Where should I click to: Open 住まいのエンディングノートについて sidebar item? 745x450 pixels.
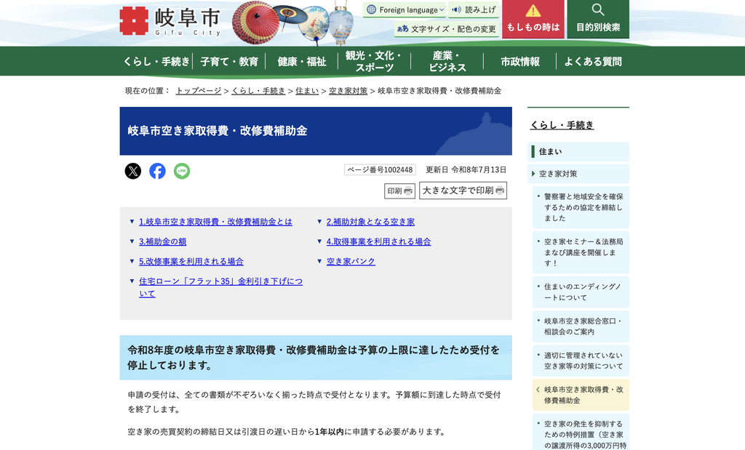[x=581, y=292]
